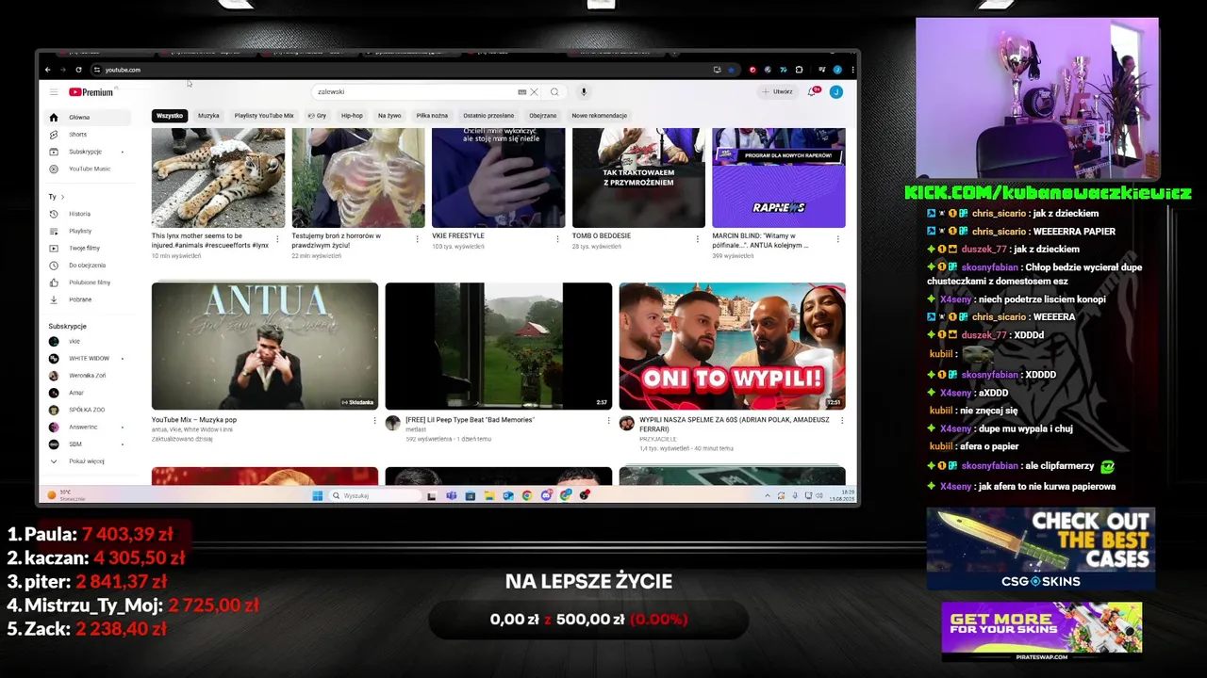Open Playlisty in the sidebar
The height and width of the screenshot is (678, 1207).
click(x=88, y=231)
